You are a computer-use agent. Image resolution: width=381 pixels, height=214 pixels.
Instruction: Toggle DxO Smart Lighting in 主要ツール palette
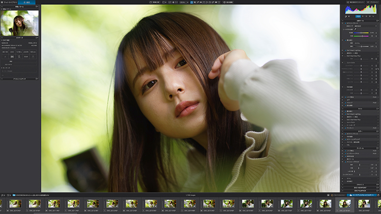[x=346, y=50]
